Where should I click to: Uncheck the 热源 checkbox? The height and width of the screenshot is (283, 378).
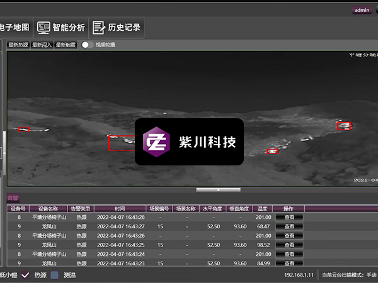pyautogui.click(x=25, y=275)
